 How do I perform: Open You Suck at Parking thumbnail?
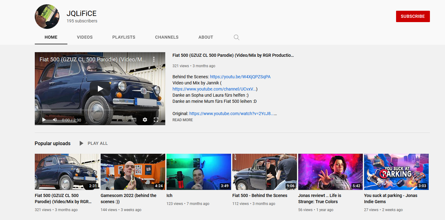(x=396, y=172)
